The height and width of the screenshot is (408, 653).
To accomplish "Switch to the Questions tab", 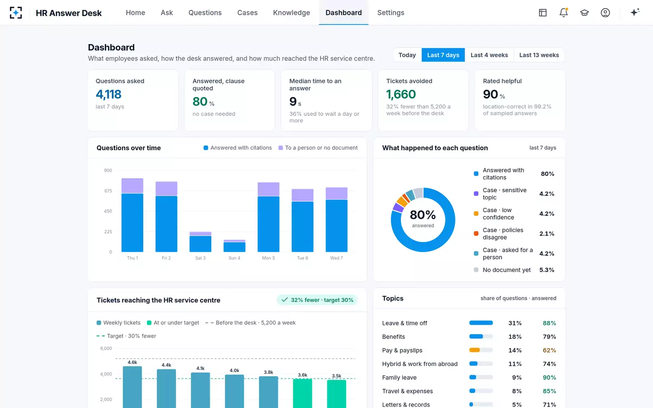I will [x=205, y=13].
